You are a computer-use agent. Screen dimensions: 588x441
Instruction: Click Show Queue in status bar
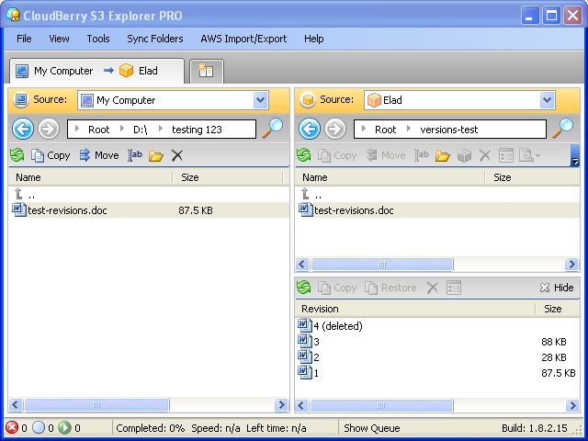tap(371, 428)
